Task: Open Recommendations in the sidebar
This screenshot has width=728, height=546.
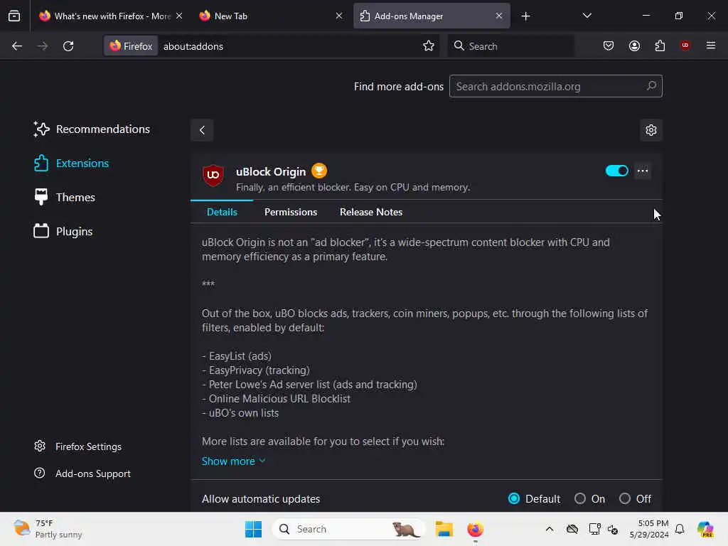Action: point(92,129)
